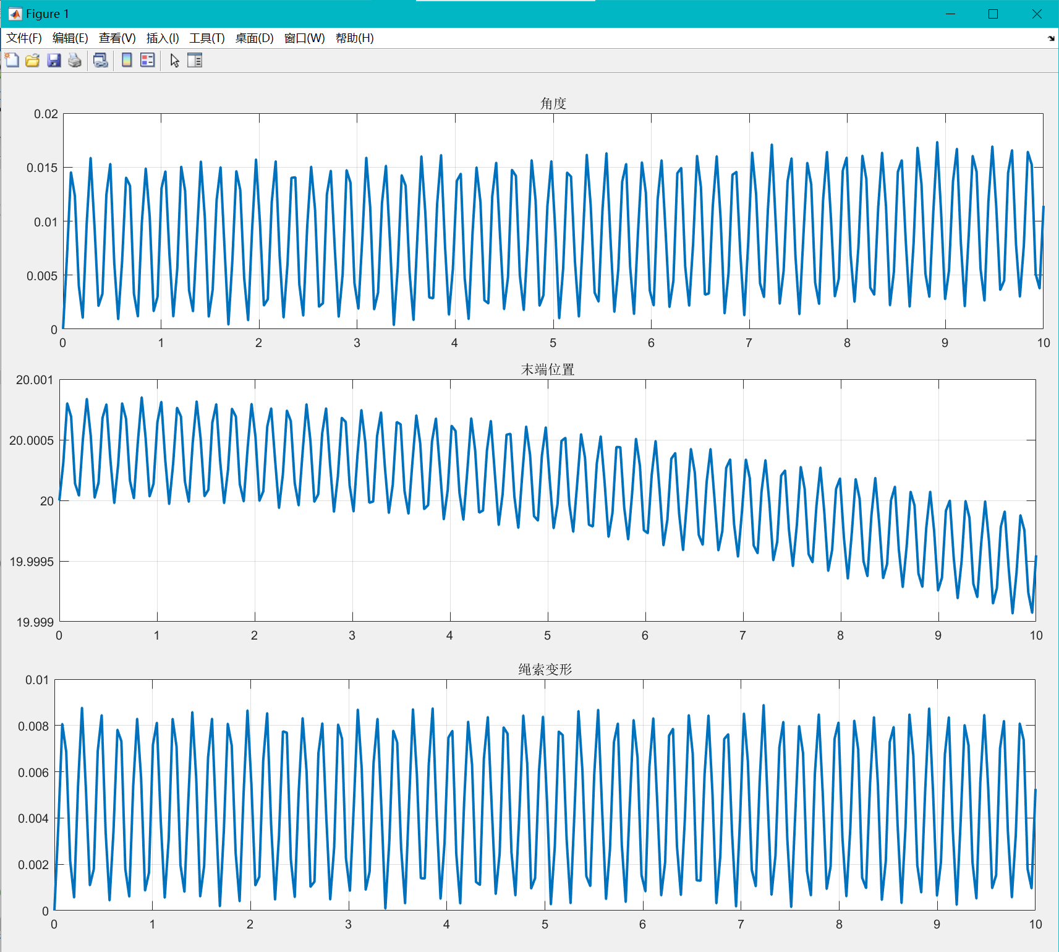Click the 0.004 y-axis label of the bottom plot
This screenshot has width=1059, height=952.
33,818
